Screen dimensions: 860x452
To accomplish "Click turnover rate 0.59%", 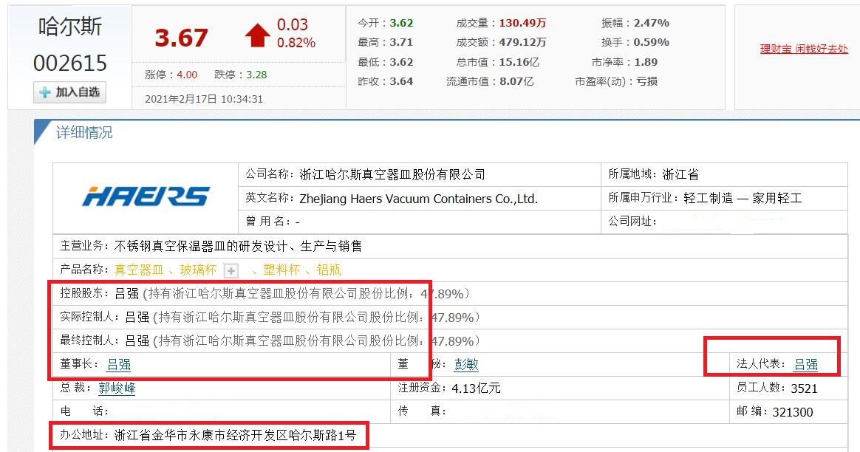I will [x=651, y=42].
